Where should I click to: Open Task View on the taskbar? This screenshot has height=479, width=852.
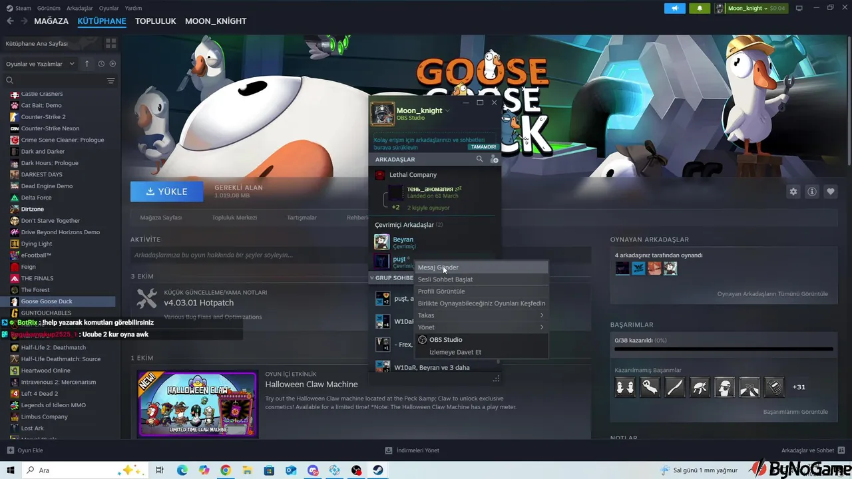pos(160,470)
